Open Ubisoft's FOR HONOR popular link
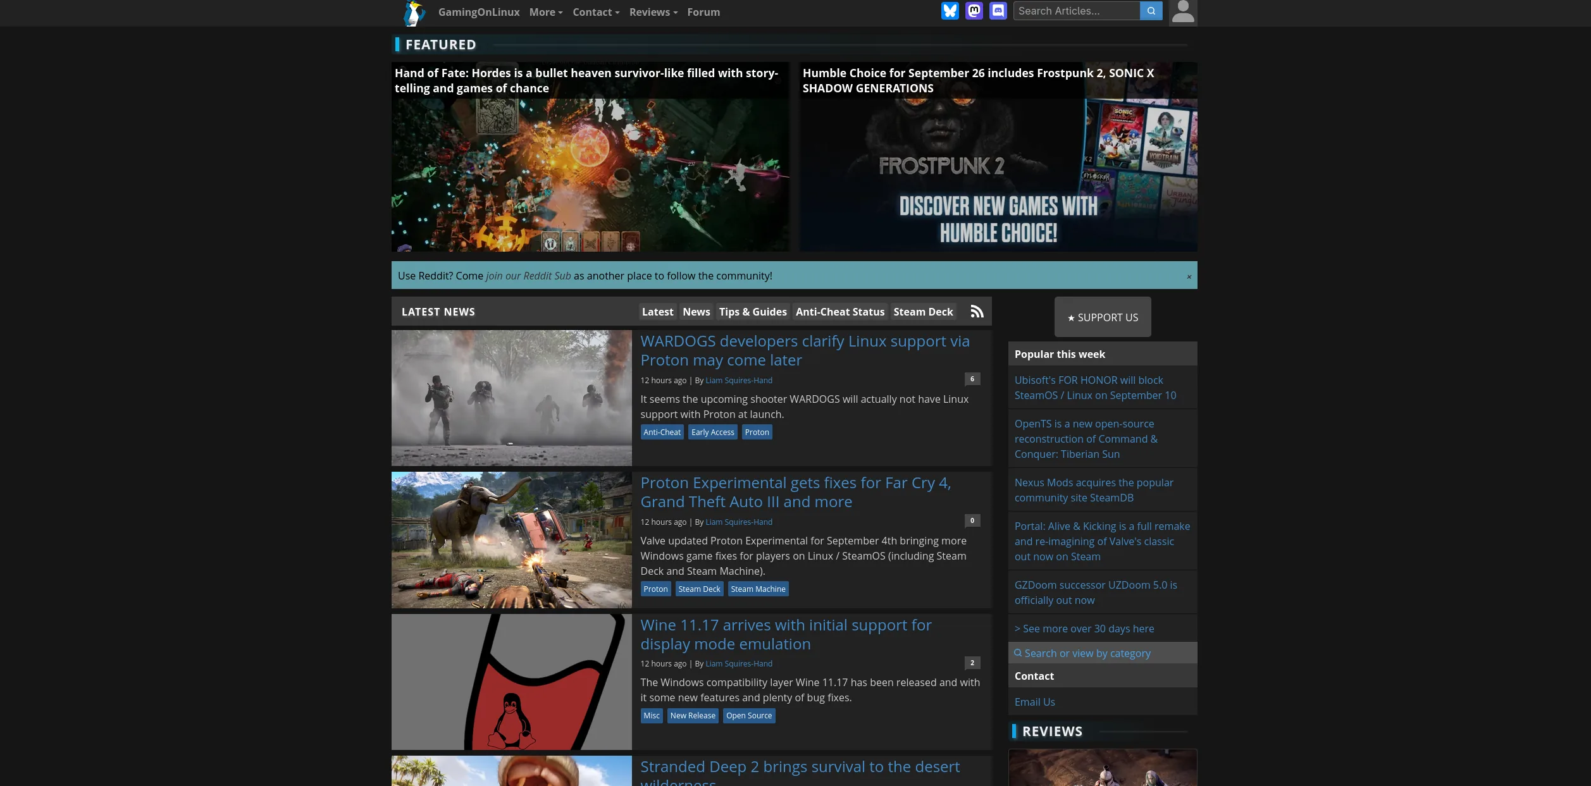The height and width of the screenshot is (786, 1591). pyautogui.click(x=1095, y=388)
